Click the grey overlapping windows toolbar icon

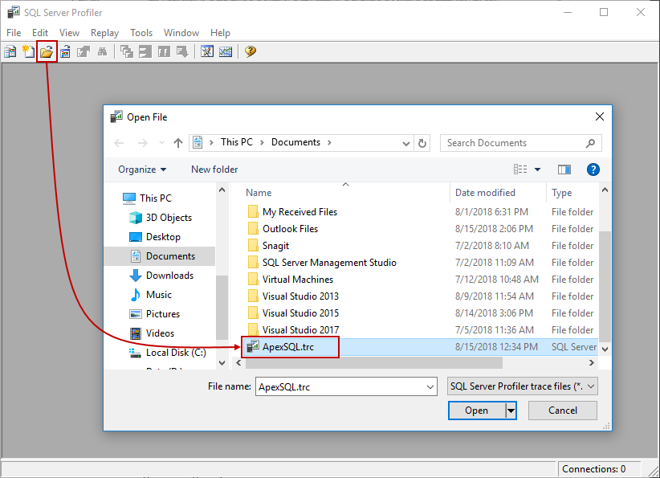tap(127, 51)
